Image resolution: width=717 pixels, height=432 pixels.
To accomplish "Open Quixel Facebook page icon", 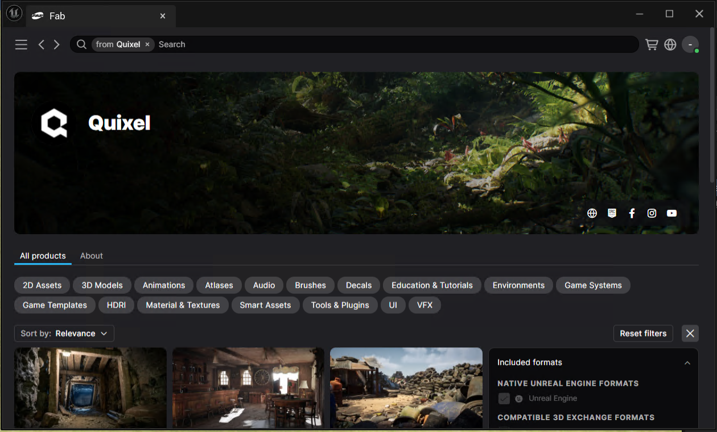I will tap(632, 213).
